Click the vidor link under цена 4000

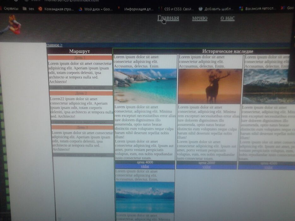pos(145,166)
